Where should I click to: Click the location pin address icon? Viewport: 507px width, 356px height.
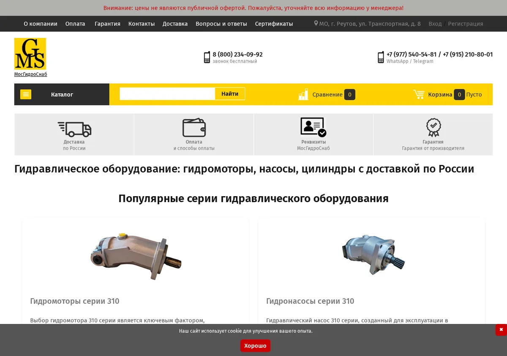[x=316, y=23]
